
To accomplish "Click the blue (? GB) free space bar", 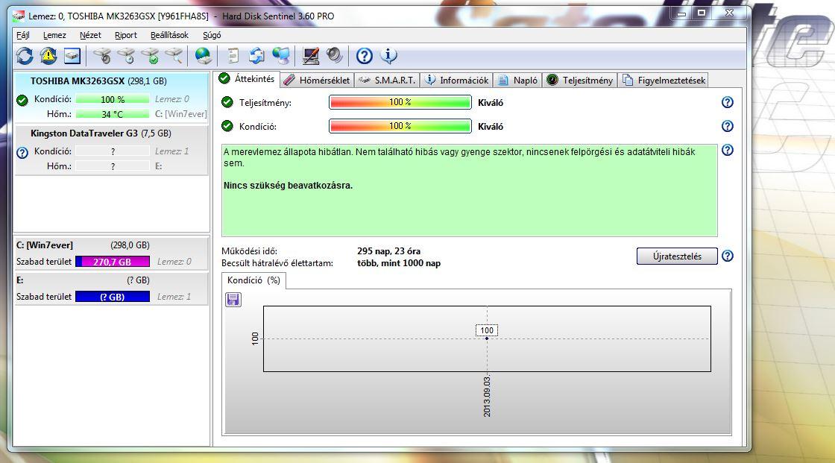I will coord(113,297).
